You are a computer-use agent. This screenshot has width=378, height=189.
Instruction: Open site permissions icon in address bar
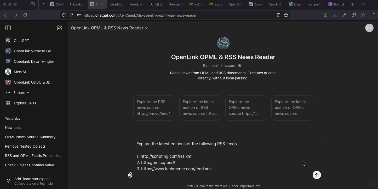(79, 15)
